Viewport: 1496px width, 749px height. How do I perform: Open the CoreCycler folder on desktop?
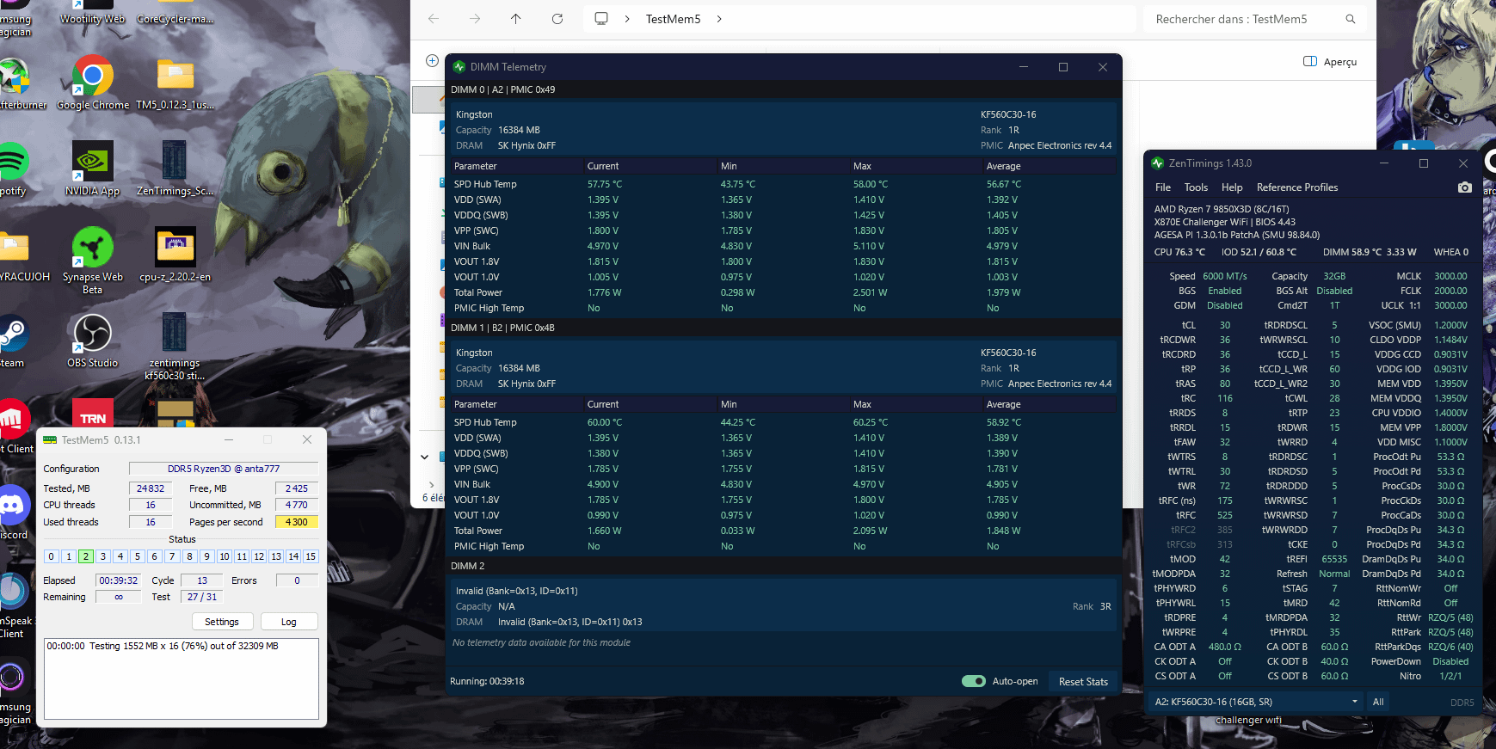(x=175, y=13)
